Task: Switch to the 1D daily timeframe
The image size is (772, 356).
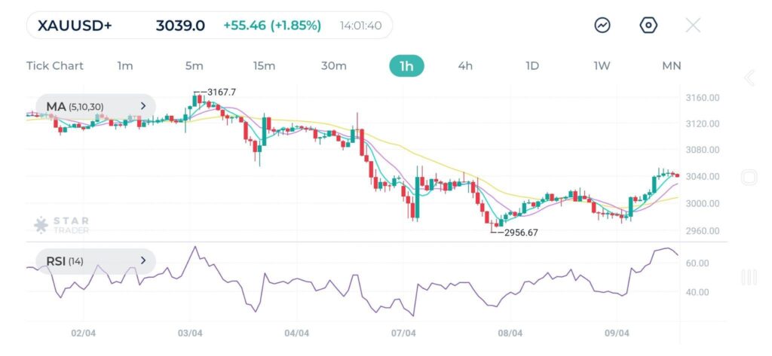Action: pyautogui.click(x=532, y=65)
